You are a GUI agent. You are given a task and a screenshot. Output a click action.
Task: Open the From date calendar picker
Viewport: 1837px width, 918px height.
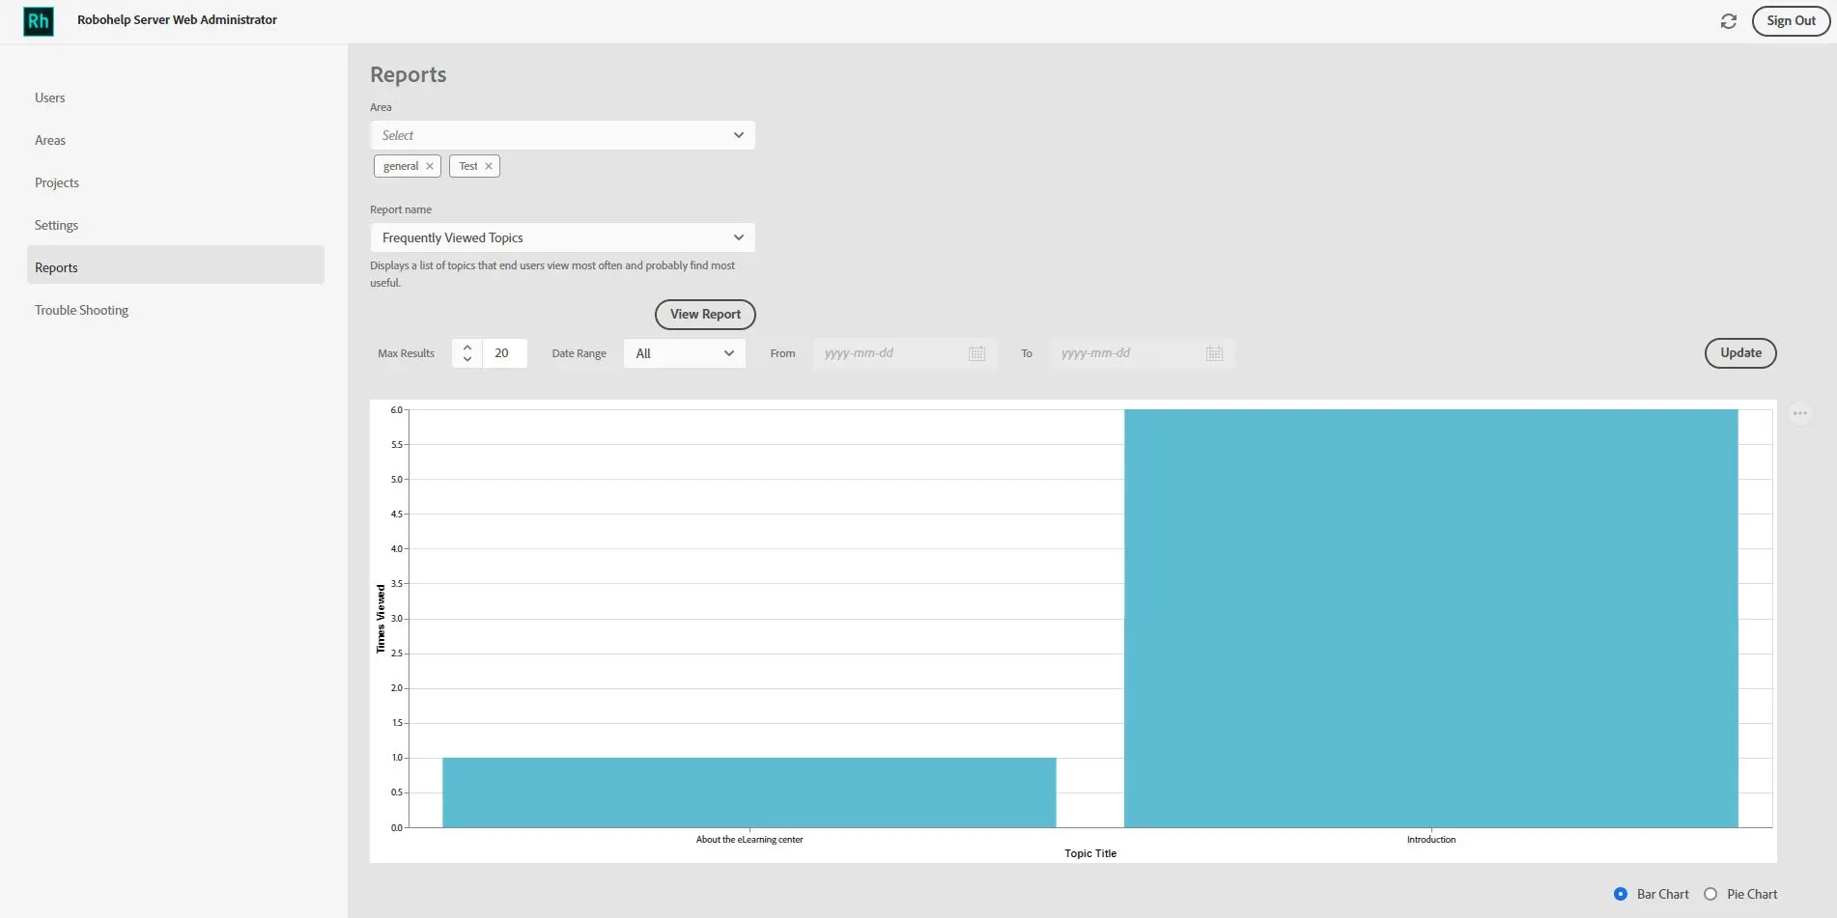tap(976, 353)
